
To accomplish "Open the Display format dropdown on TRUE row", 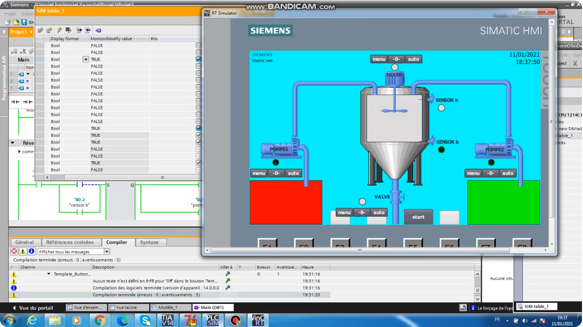I will tap(86, 59).
